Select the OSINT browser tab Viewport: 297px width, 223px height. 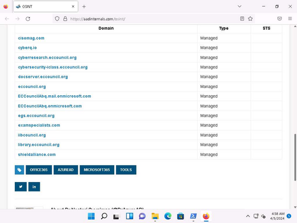46,7
